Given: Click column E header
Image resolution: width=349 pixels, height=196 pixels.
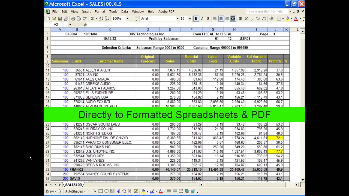Looking at the screenshot, I should tap(170, 29).
